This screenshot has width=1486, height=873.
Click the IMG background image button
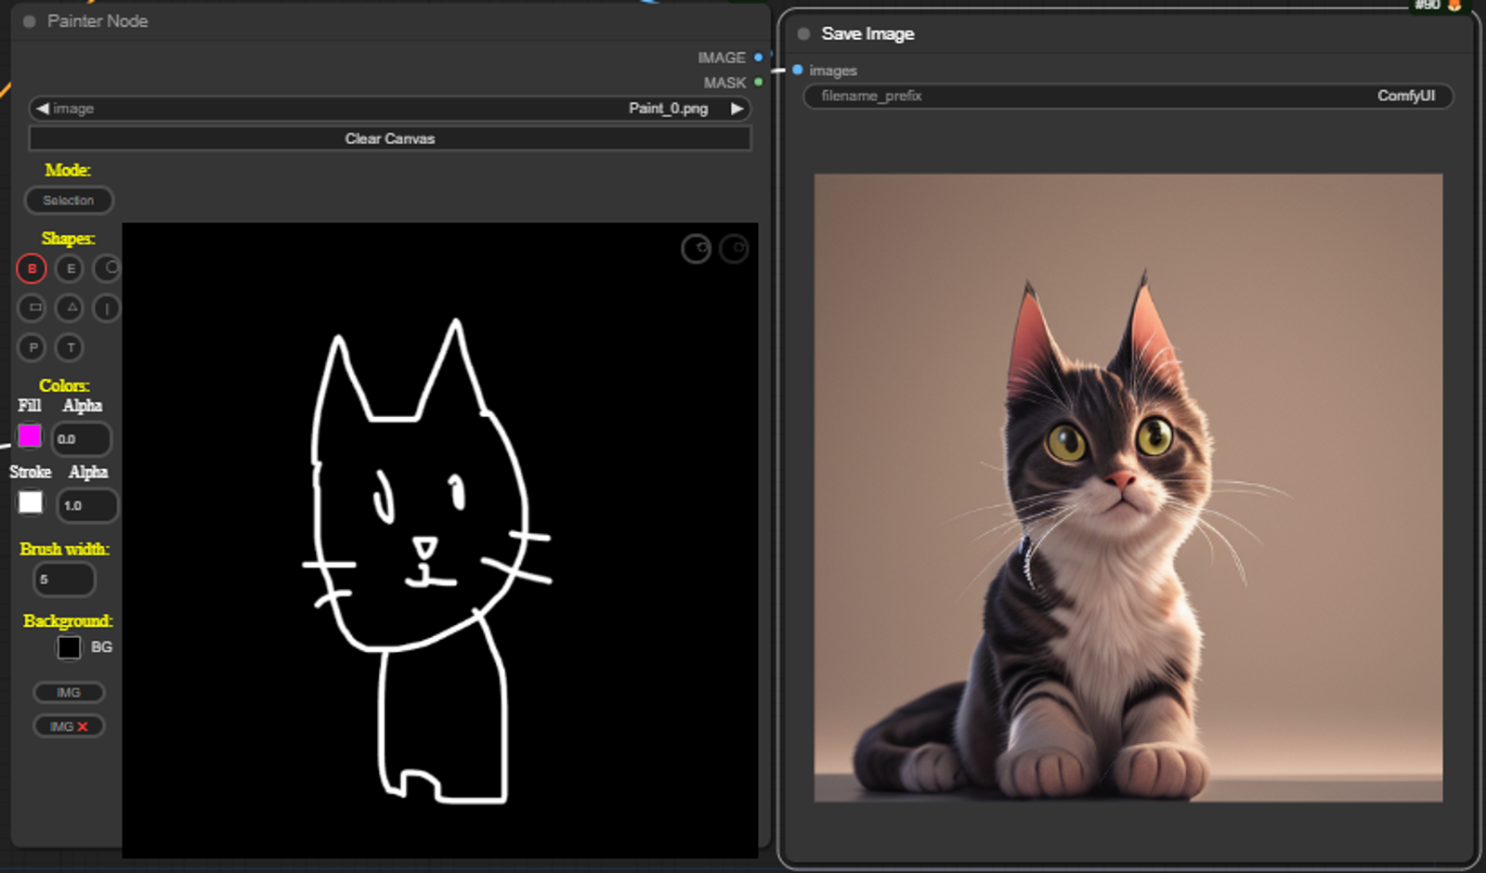69,693
